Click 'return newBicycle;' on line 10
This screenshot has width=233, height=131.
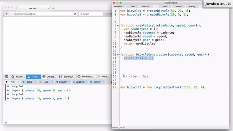click(x=139, y=44)
